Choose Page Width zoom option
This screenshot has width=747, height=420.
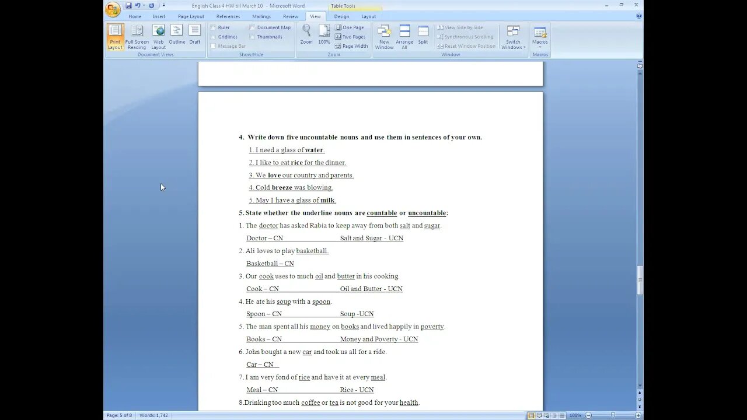point(351,46)
